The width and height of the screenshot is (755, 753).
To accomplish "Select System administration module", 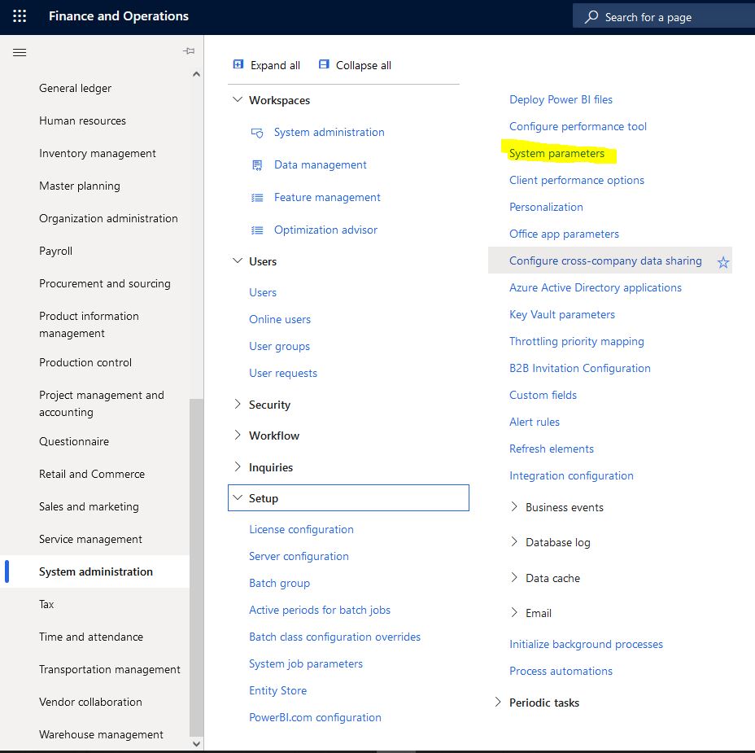I will click(96, 571).
